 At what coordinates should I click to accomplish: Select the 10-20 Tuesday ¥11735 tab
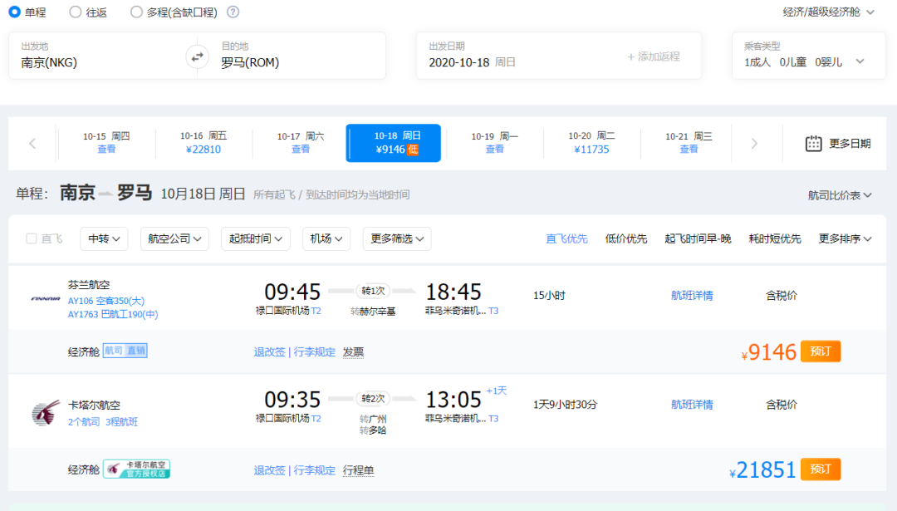pos(591,143)
